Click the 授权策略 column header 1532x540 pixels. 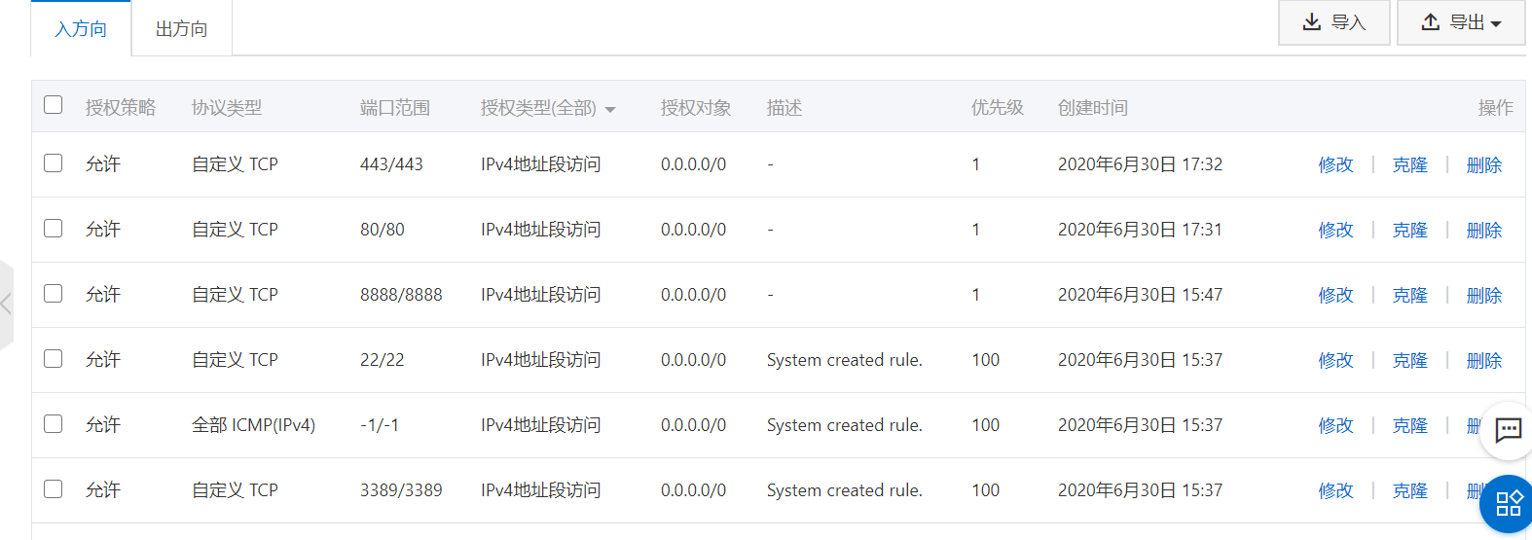click(x=121, y=108)
